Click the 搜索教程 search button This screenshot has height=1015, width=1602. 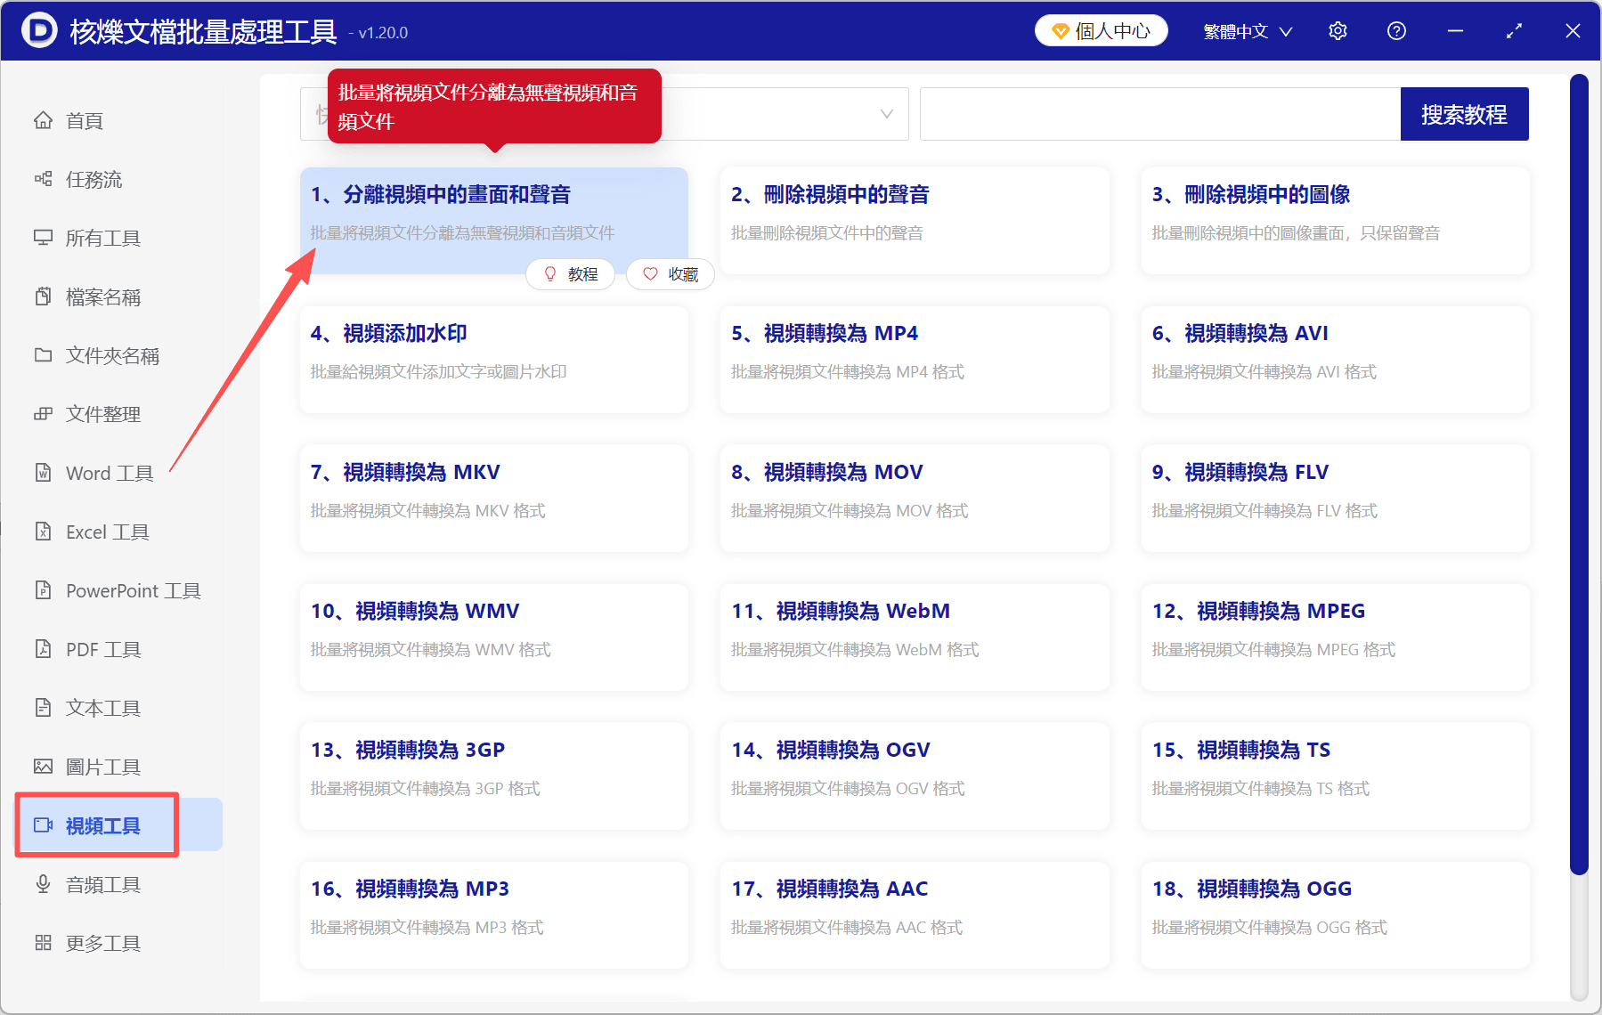tap(1464, 113)
